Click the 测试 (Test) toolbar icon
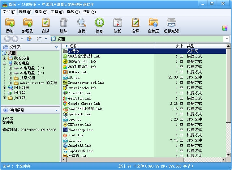 [45, 23]
